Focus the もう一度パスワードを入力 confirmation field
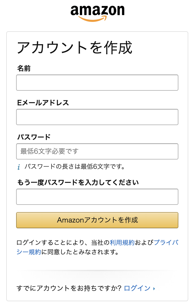 97,197
